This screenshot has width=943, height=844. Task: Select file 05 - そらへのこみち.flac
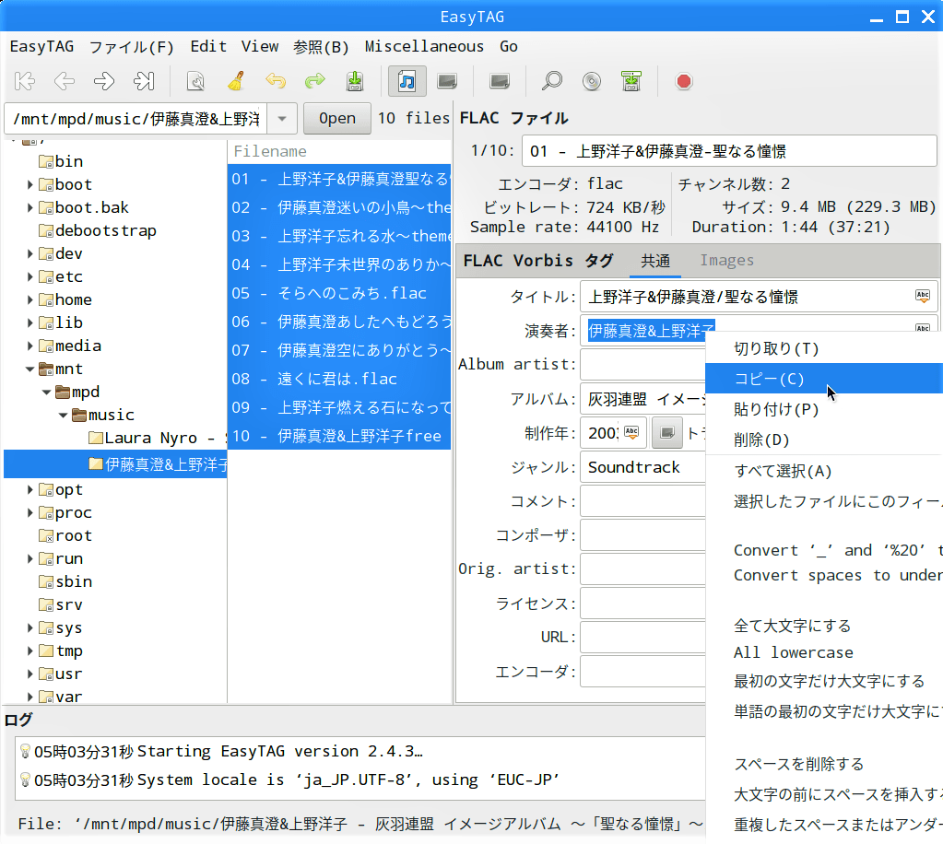(x=339, y=293)
